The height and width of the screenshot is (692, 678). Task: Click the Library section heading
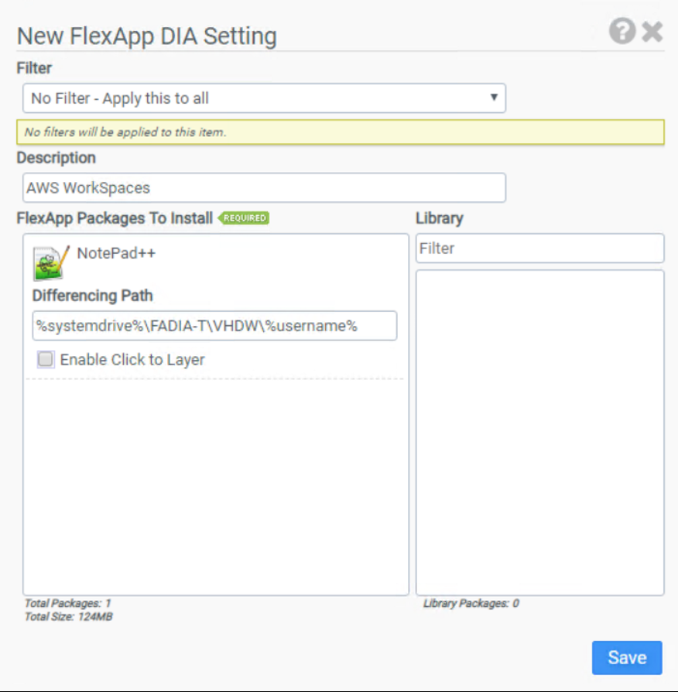point(439,218)
